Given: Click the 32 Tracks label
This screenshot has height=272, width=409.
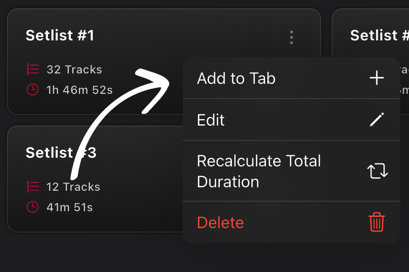Looking at the screenshot, I should (74, 70).
